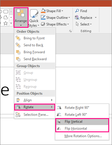Expand the Shape Fill dropdown arrow

click(62, 11)
